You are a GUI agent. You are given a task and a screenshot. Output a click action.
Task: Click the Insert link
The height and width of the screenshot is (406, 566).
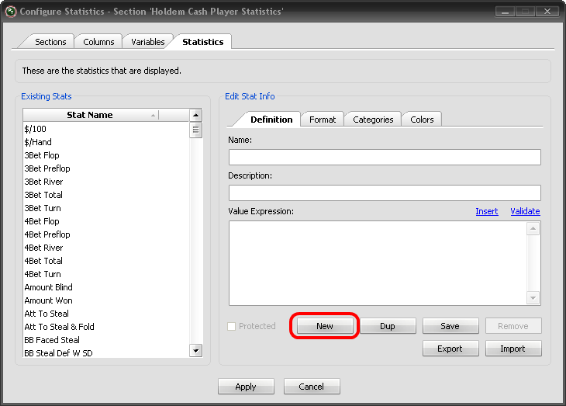click(x=486, y=211)
